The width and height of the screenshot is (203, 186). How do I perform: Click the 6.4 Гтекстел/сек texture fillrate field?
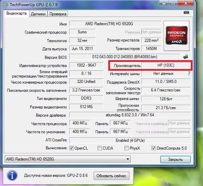click(166, 90)
